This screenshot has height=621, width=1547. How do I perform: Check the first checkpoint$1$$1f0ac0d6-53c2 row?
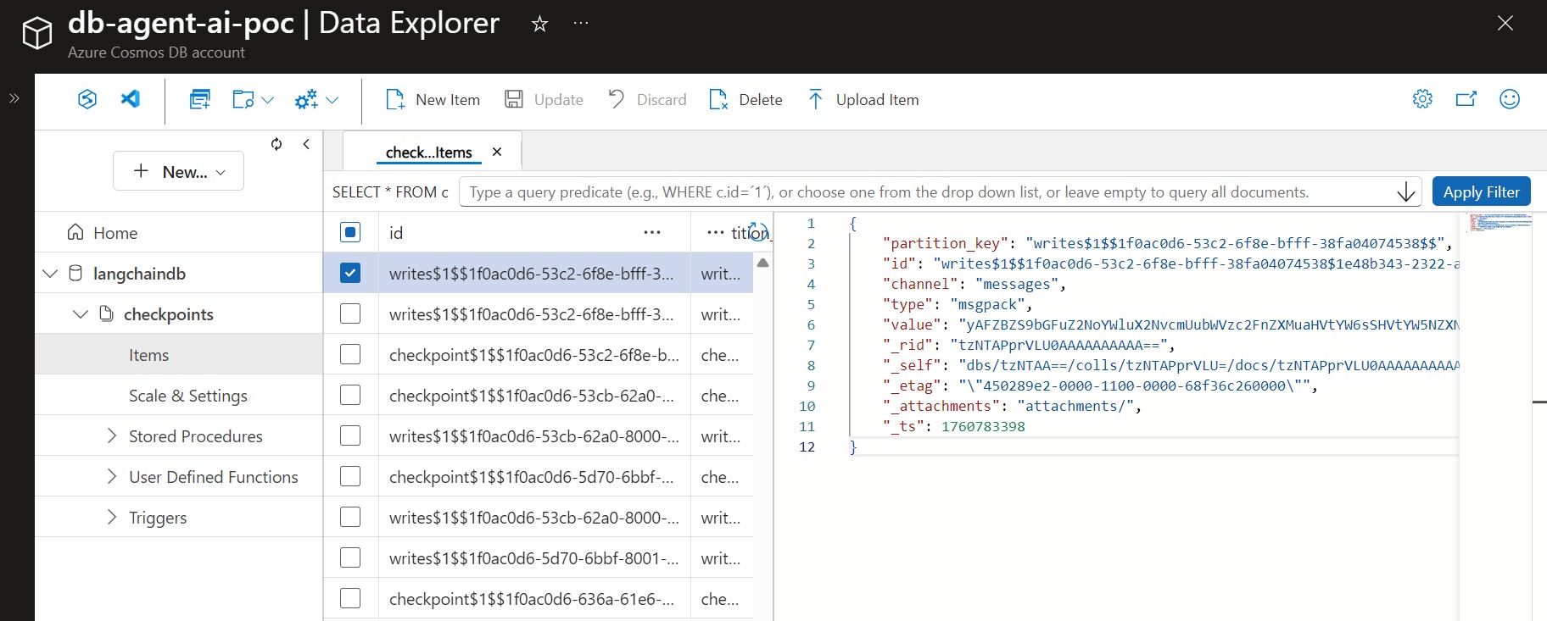(x=350, y=354)
